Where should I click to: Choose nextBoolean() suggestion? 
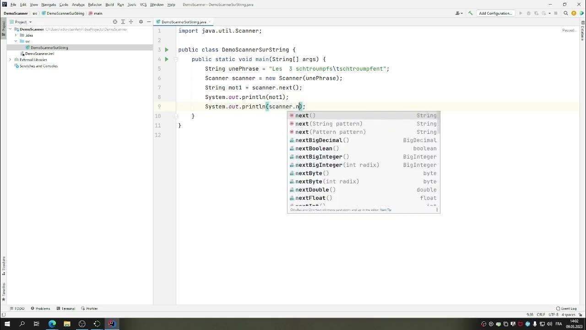tap(364, 148)
